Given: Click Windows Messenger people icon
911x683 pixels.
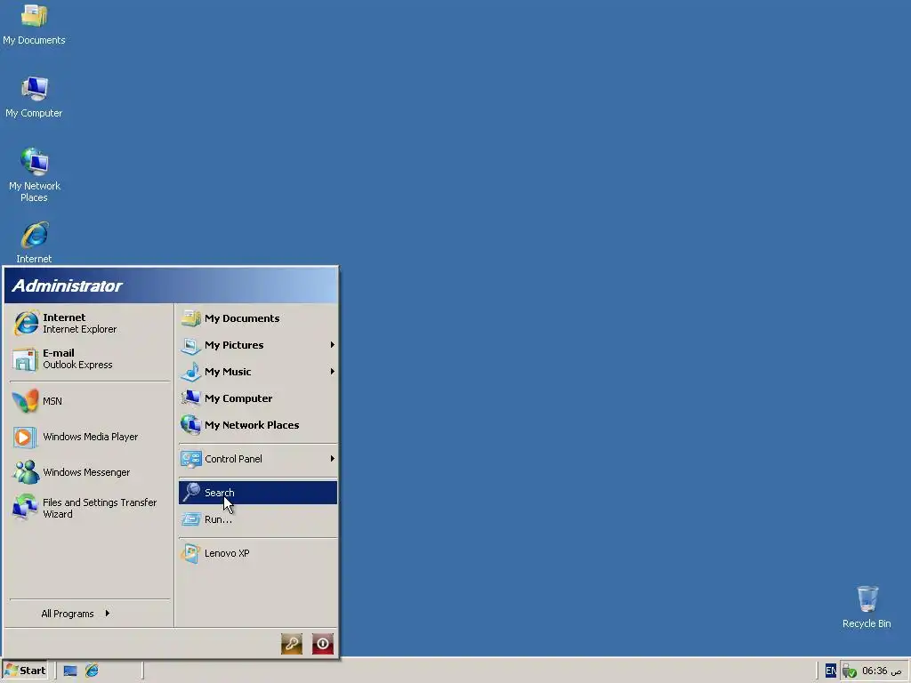Looking at the screenshot, I should point(26,472).
